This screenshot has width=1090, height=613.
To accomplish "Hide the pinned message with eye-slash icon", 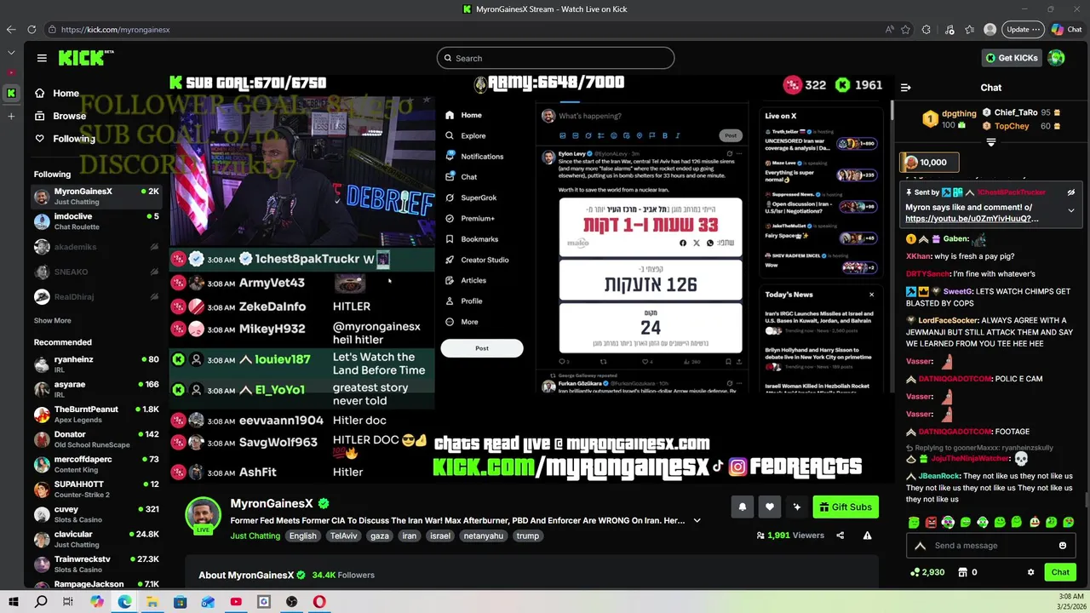I will point(1071,192).
